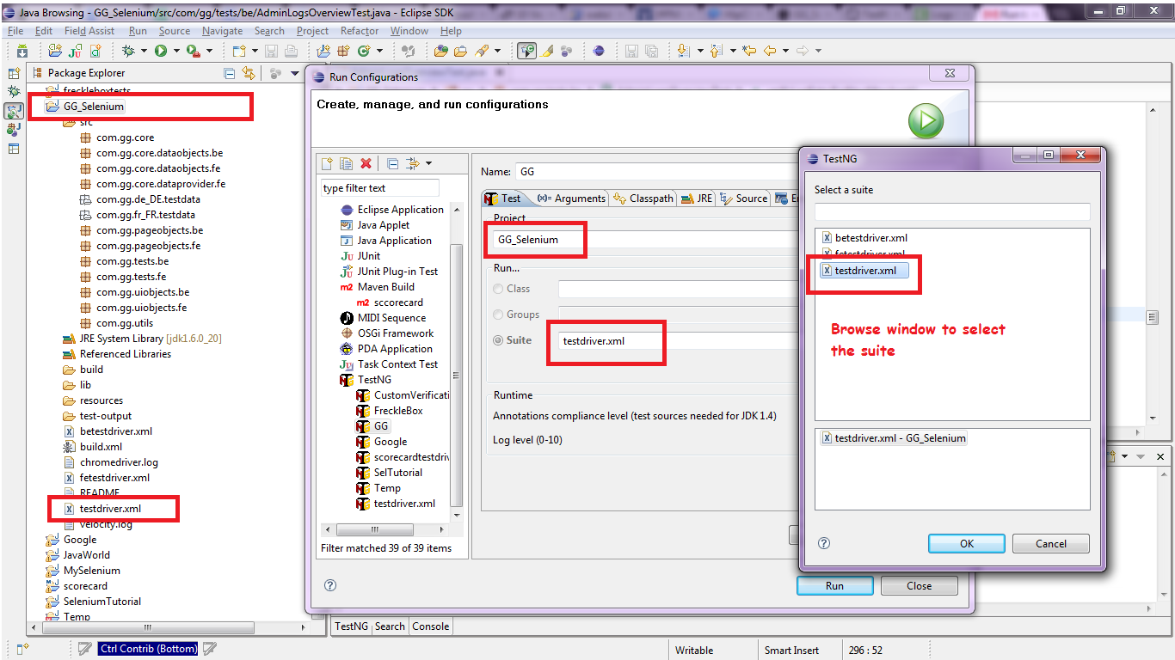Click the help question mark in TestNG dialog
The width and height of the screenshot is (1175, 660).
(824, 543)
